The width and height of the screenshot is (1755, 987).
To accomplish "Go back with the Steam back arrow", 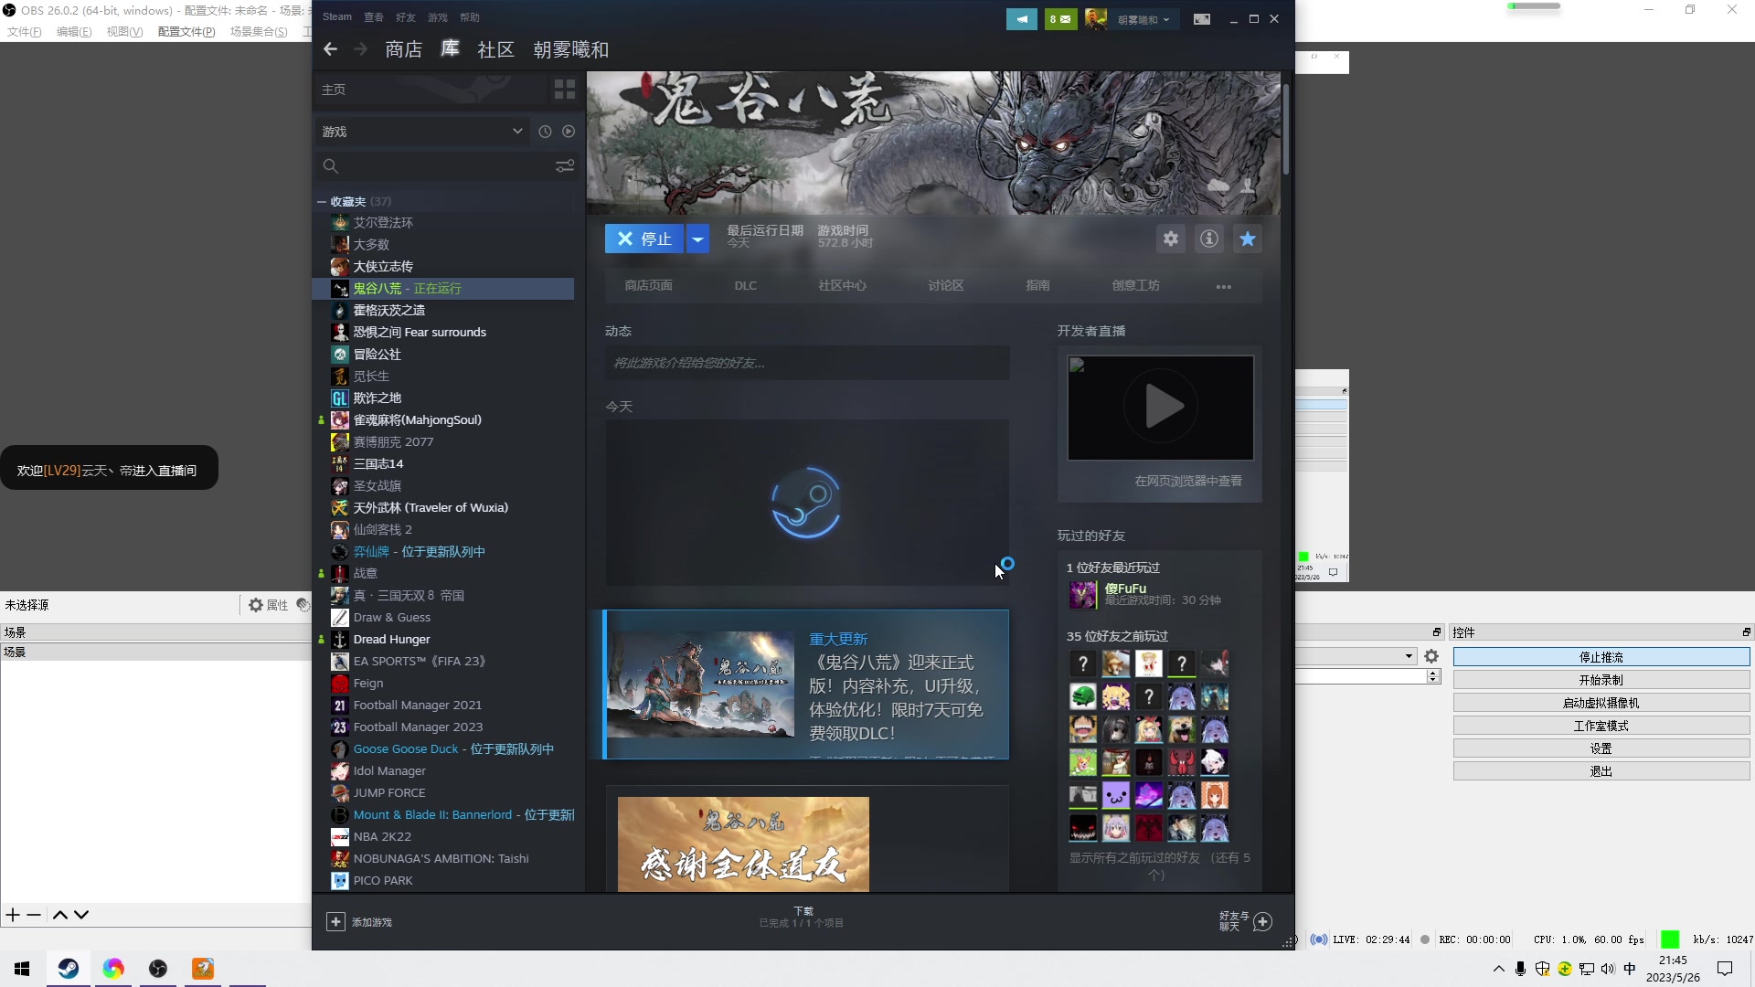I will click(x=330, y=49).
